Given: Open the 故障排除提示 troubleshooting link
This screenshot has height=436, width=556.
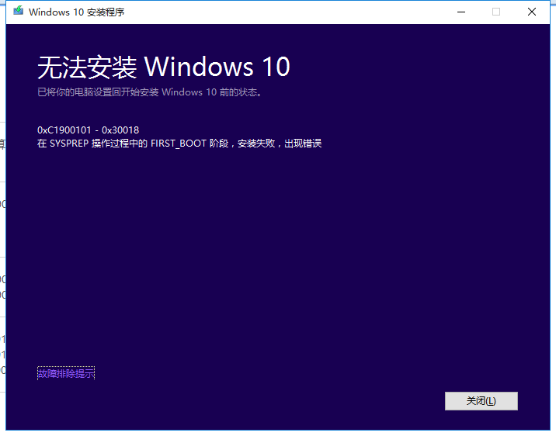Looking at the screenshot, I should pos(66,373).
